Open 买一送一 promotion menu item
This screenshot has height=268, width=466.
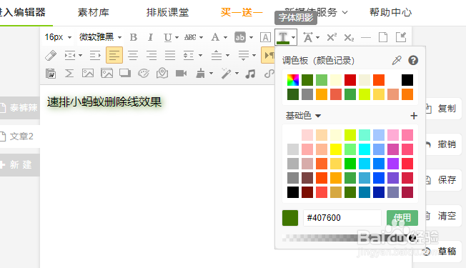point(242,12)
